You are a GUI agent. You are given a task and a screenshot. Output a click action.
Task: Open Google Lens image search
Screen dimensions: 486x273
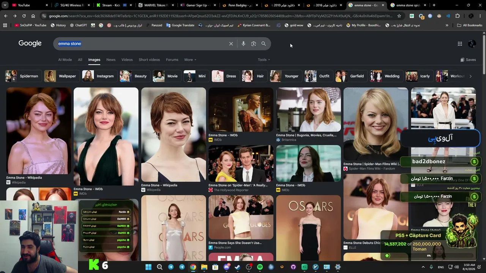point(254,44)
